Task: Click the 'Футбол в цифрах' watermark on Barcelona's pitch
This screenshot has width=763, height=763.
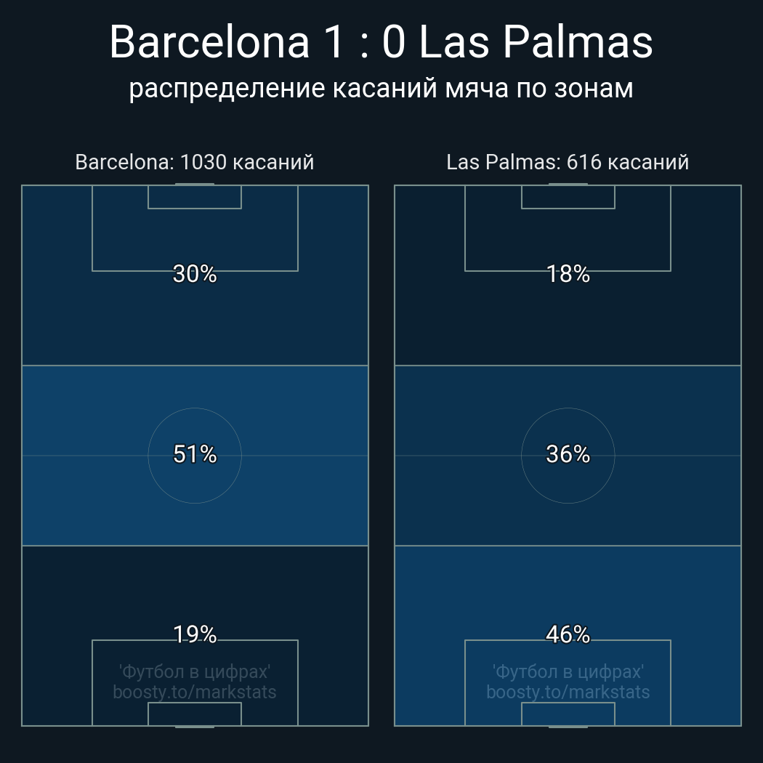Action: 195,671
